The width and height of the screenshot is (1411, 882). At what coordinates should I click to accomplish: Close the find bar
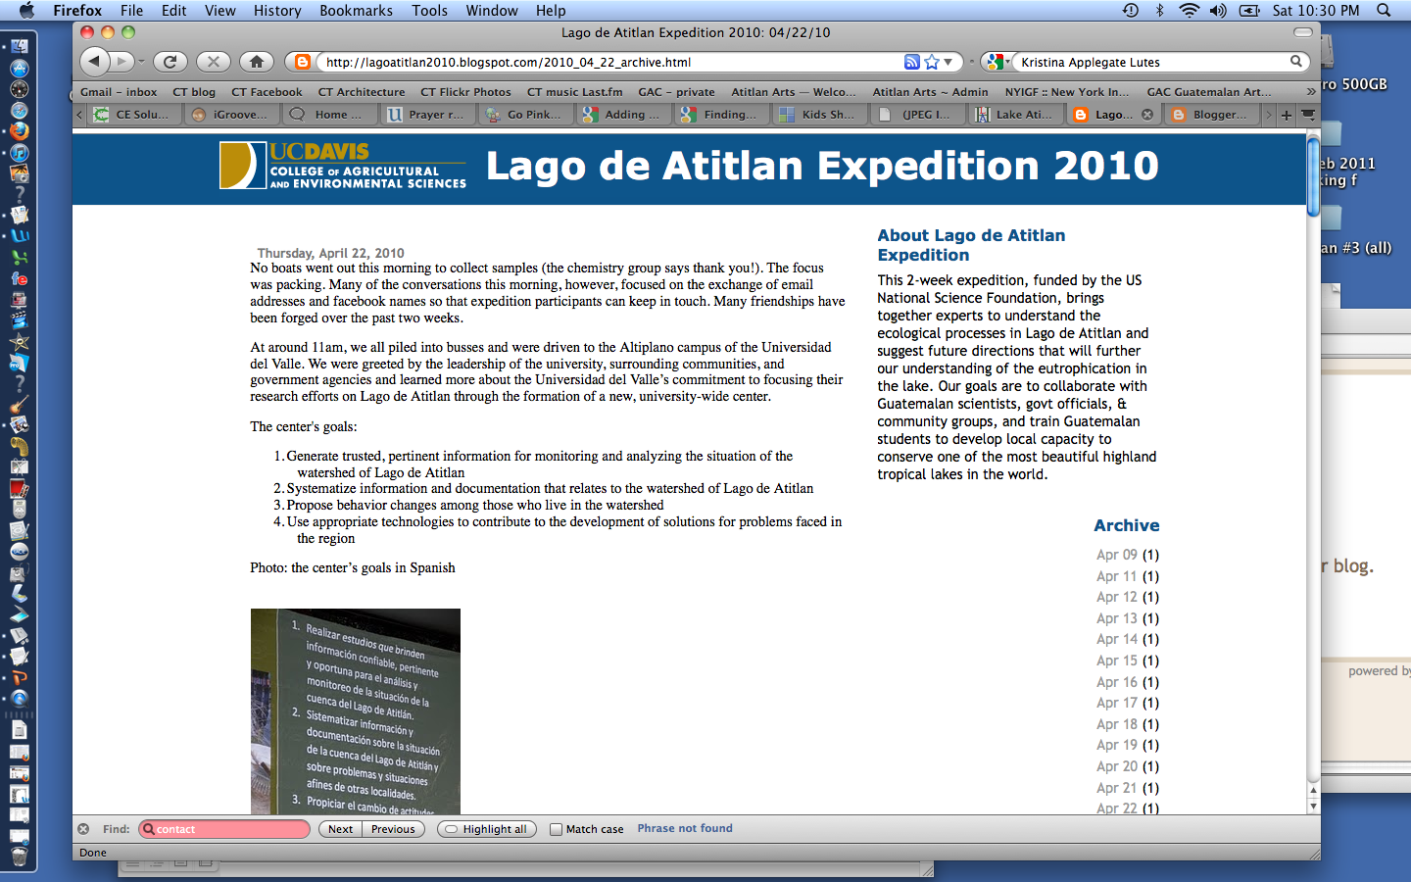pos(83,829)
